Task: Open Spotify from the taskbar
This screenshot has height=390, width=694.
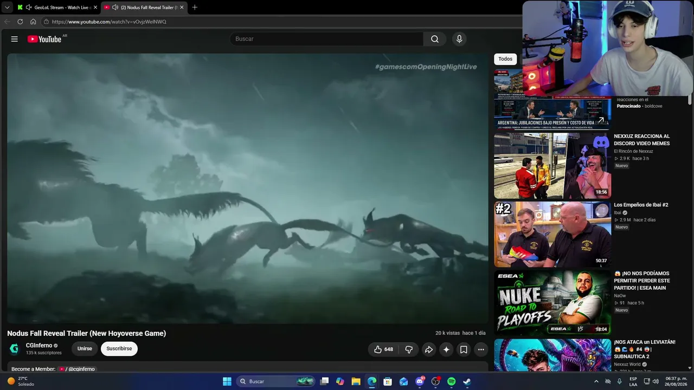Action: (x=452, y=381)
